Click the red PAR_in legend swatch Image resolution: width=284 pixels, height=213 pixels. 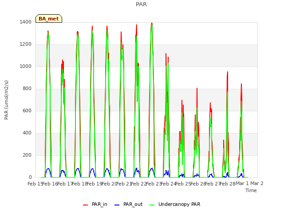[x=85, y=205]
